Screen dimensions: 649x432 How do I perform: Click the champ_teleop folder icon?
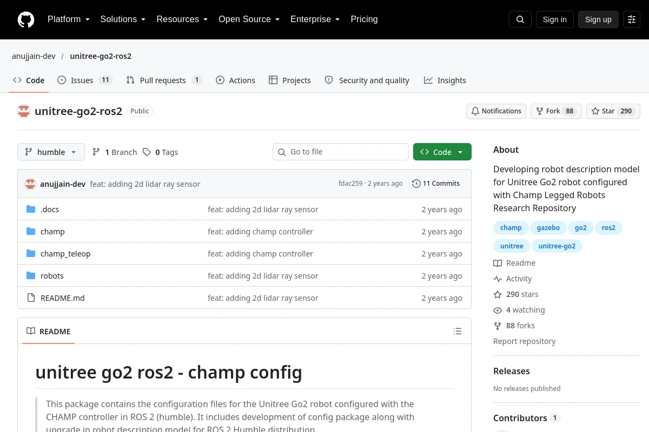click(x=31, y=254)
